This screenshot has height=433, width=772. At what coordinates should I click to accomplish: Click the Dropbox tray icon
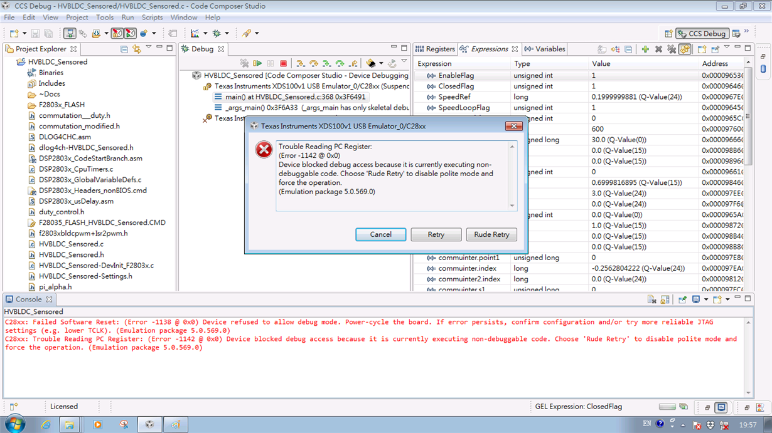(710, 425)
